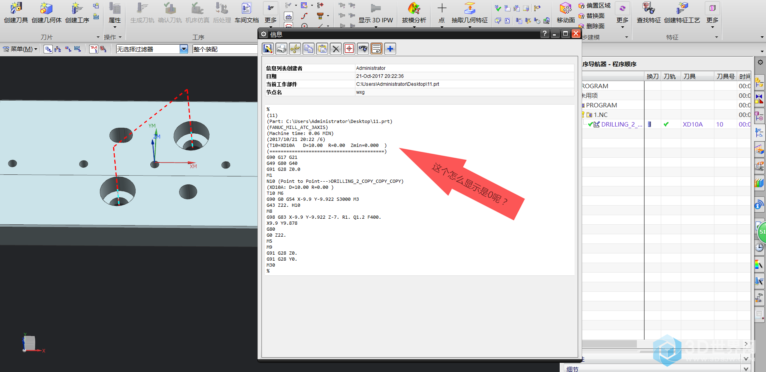Select the DRILLING_2_... operation
The image size is (766, 372).
pyautogui.click(x=622, y=125)
